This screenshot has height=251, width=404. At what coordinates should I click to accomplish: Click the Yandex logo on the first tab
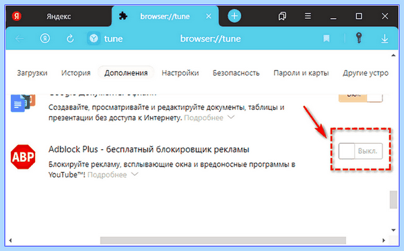tap(16, 16)
